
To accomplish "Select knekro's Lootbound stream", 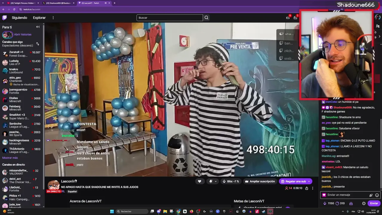I will tap(21, 71).
